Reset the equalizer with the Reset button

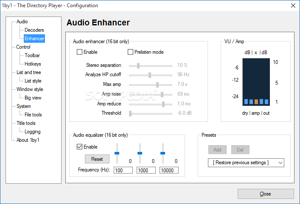tap(97, 159)
